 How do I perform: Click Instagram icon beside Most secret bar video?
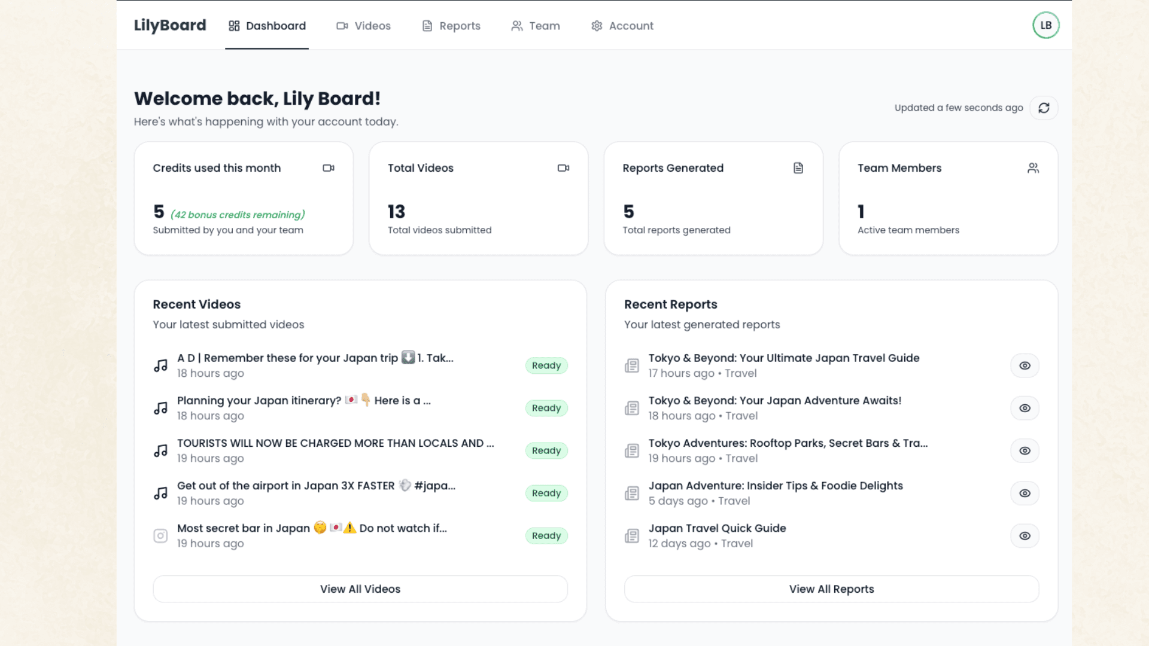160,535
